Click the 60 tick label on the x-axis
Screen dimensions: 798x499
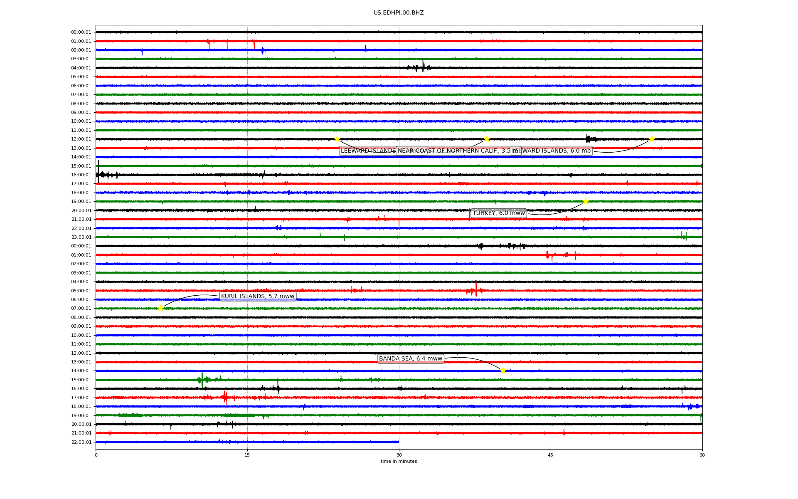coord(702,455)
